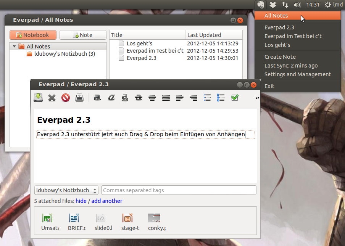Choose Exit in the tray menu
345x246 pixels.
click(x=298, y=86)
